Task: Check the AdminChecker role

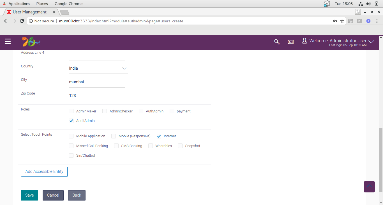Action: (105, 111)
